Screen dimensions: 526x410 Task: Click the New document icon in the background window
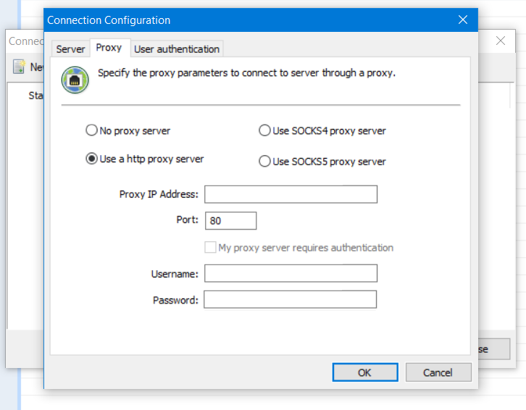coord(20,67)
